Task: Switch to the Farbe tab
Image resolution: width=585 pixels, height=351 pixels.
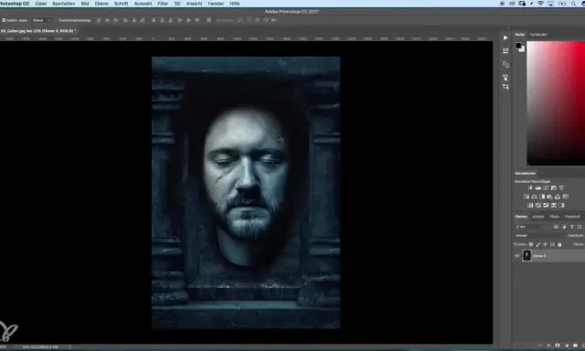Action: [520, 35]
